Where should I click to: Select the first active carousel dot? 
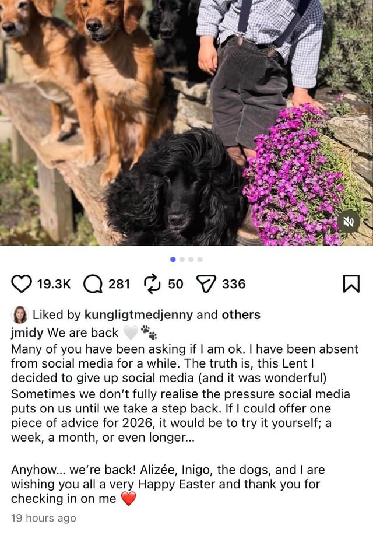click(173, 259)
